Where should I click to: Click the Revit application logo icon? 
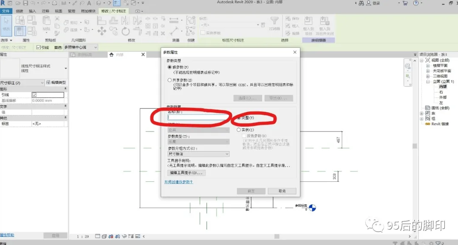pos(3,3)
